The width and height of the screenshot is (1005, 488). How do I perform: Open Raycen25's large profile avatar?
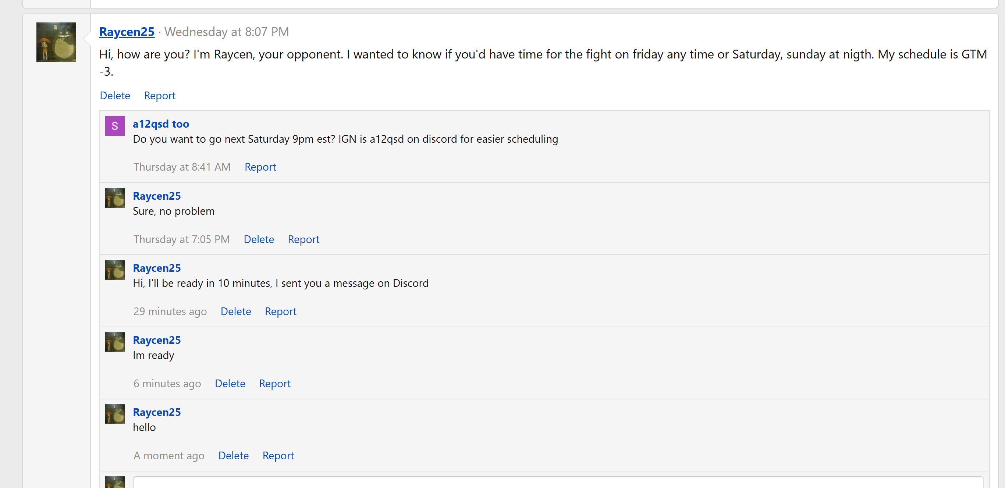point(56,42)
